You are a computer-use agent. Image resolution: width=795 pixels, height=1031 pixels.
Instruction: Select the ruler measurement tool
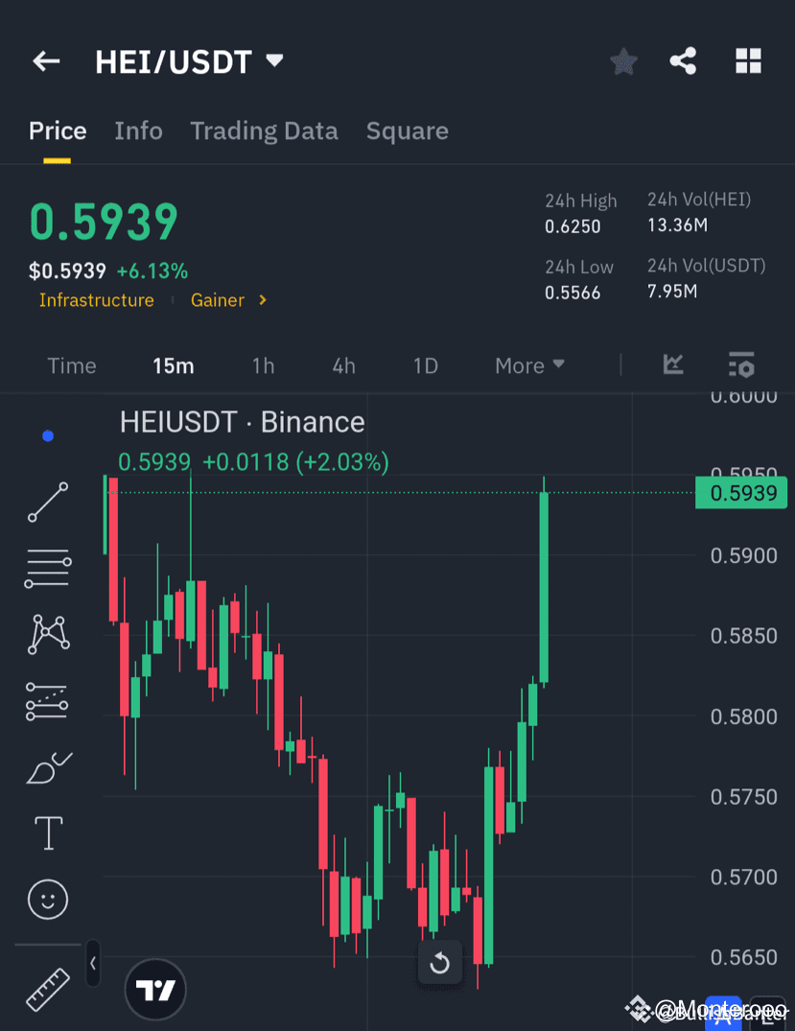pos(46,989)
